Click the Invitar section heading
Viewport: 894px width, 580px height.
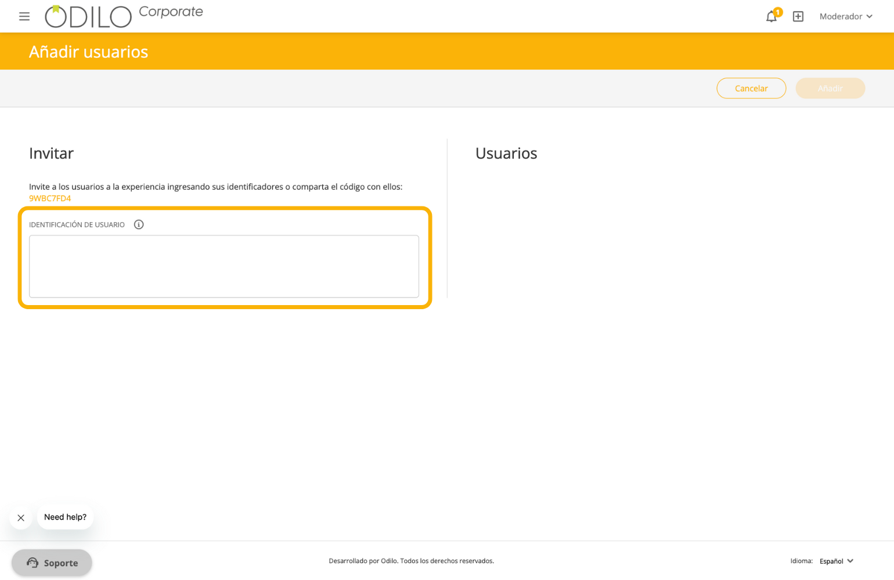point(51,153)
